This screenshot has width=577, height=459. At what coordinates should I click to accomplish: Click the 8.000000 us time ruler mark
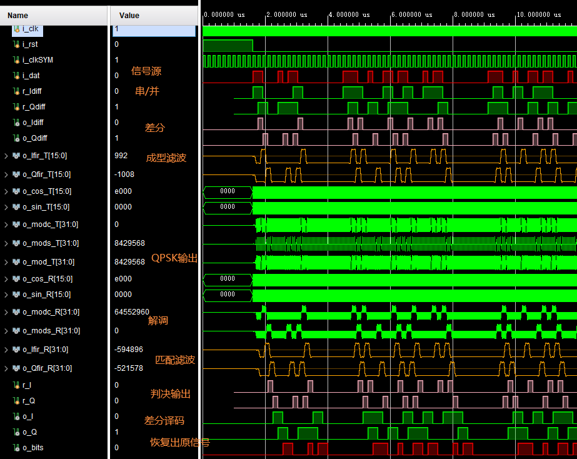[474, 15]
